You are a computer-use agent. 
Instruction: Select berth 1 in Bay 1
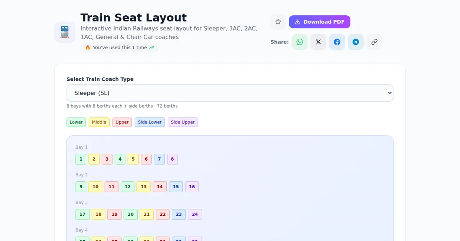pos(81,159)
